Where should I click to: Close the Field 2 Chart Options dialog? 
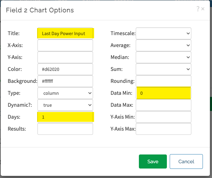coord(203,9)
